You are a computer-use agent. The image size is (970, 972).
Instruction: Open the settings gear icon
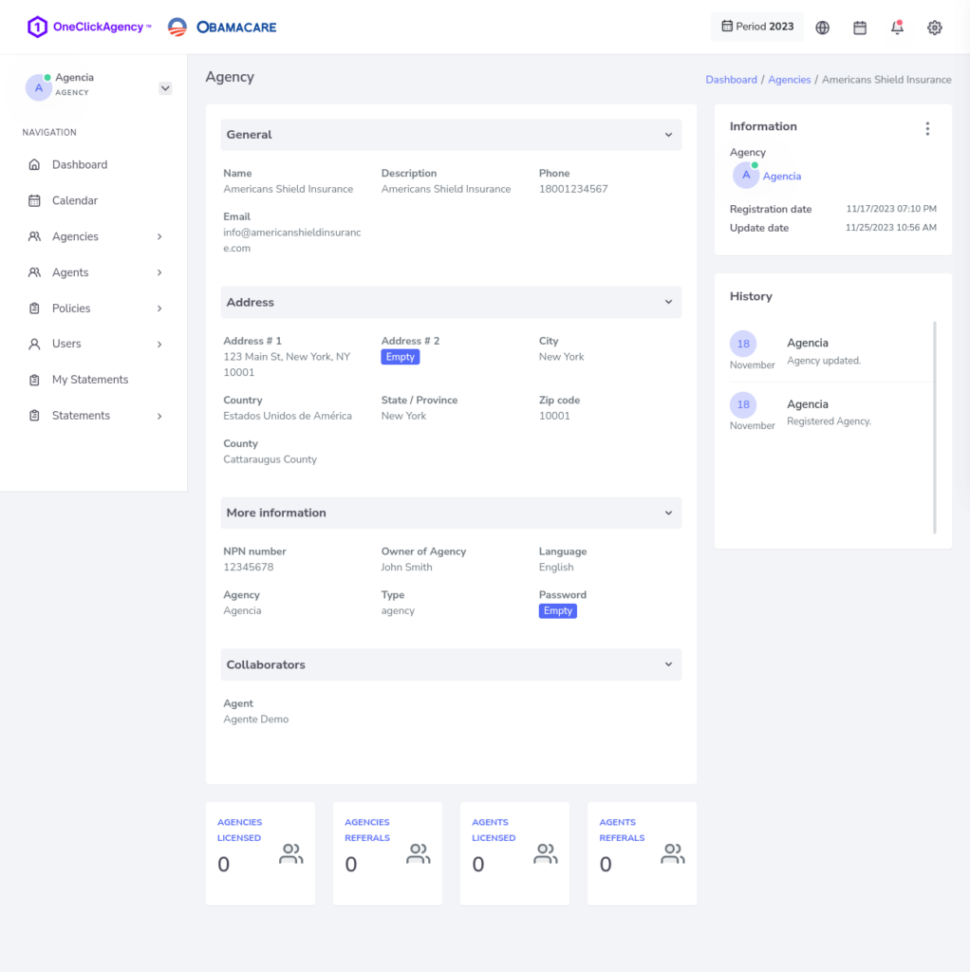[x=935, y=28]
